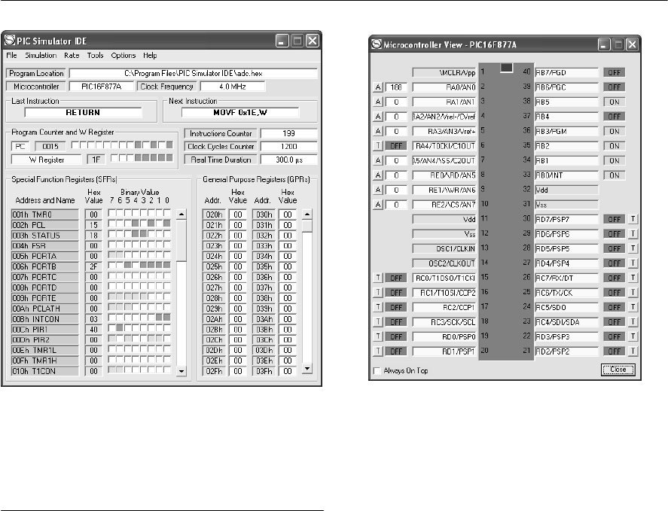Open the Simulation menu
The image size is (668, 511).
[x=41, y=56]
